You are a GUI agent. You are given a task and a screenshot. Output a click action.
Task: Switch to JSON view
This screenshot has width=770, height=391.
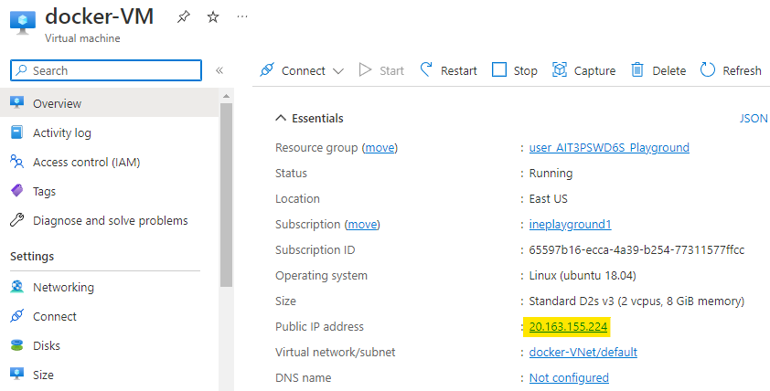[x=754, y=119]
